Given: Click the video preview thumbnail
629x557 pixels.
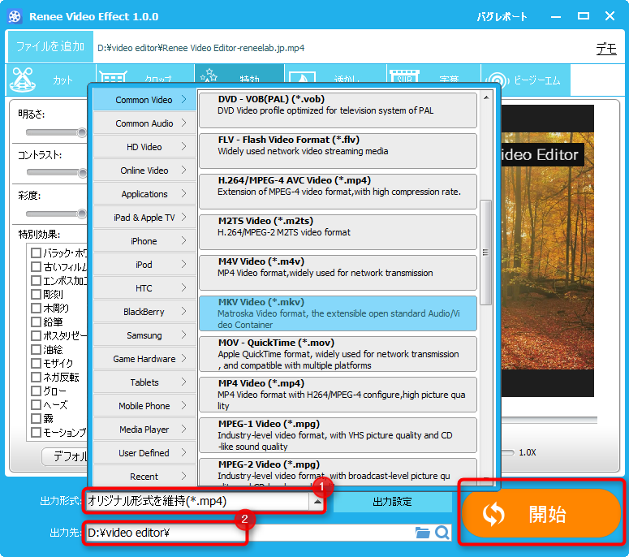Looking at the screenshot, I should pyautogui.click(x=548, y=251).
